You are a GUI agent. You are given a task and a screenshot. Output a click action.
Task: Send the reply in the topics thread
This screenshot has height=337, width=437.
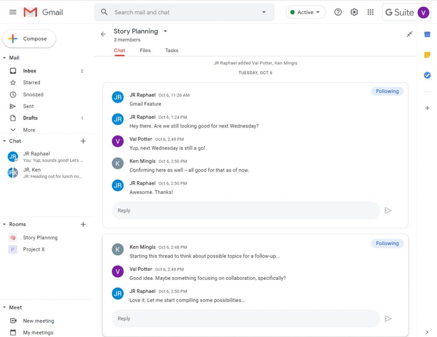(x=388, y=318)
